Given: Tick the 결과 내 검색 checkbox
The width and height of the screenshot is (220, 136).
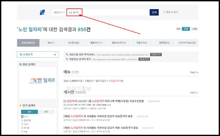Looking at the screenshot, I should coord(165,12).
